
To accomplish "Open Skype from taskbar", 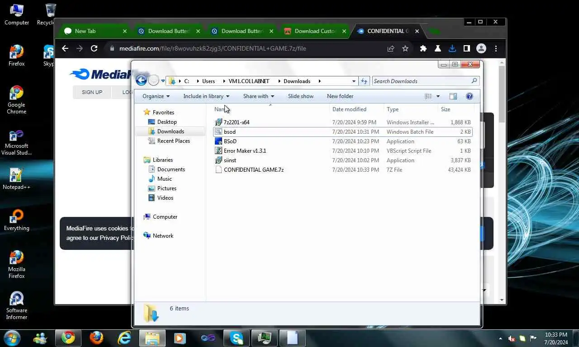I will click(236, 338).
